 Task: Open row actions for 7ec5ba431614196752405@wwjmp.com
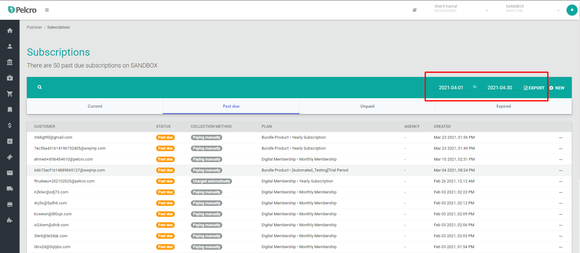[560, 149]
